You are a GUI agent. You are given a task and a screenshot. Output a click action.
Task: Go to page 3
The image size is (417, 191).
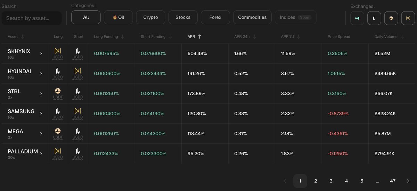[x=331, y=181]
